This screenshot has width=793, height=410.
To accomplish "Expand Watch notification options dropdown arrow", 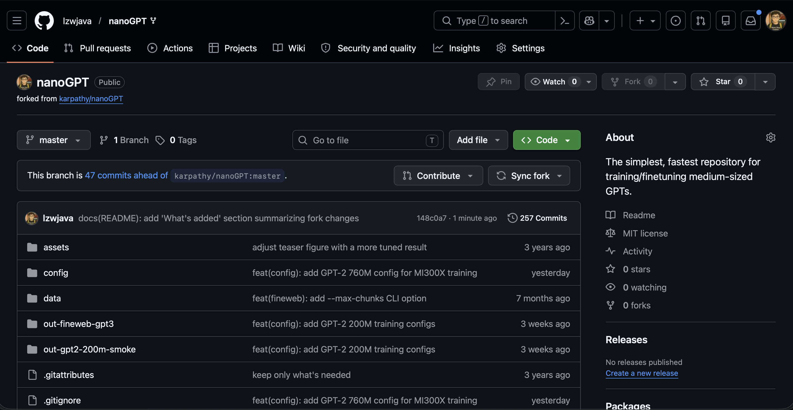I will pos(589,81).
